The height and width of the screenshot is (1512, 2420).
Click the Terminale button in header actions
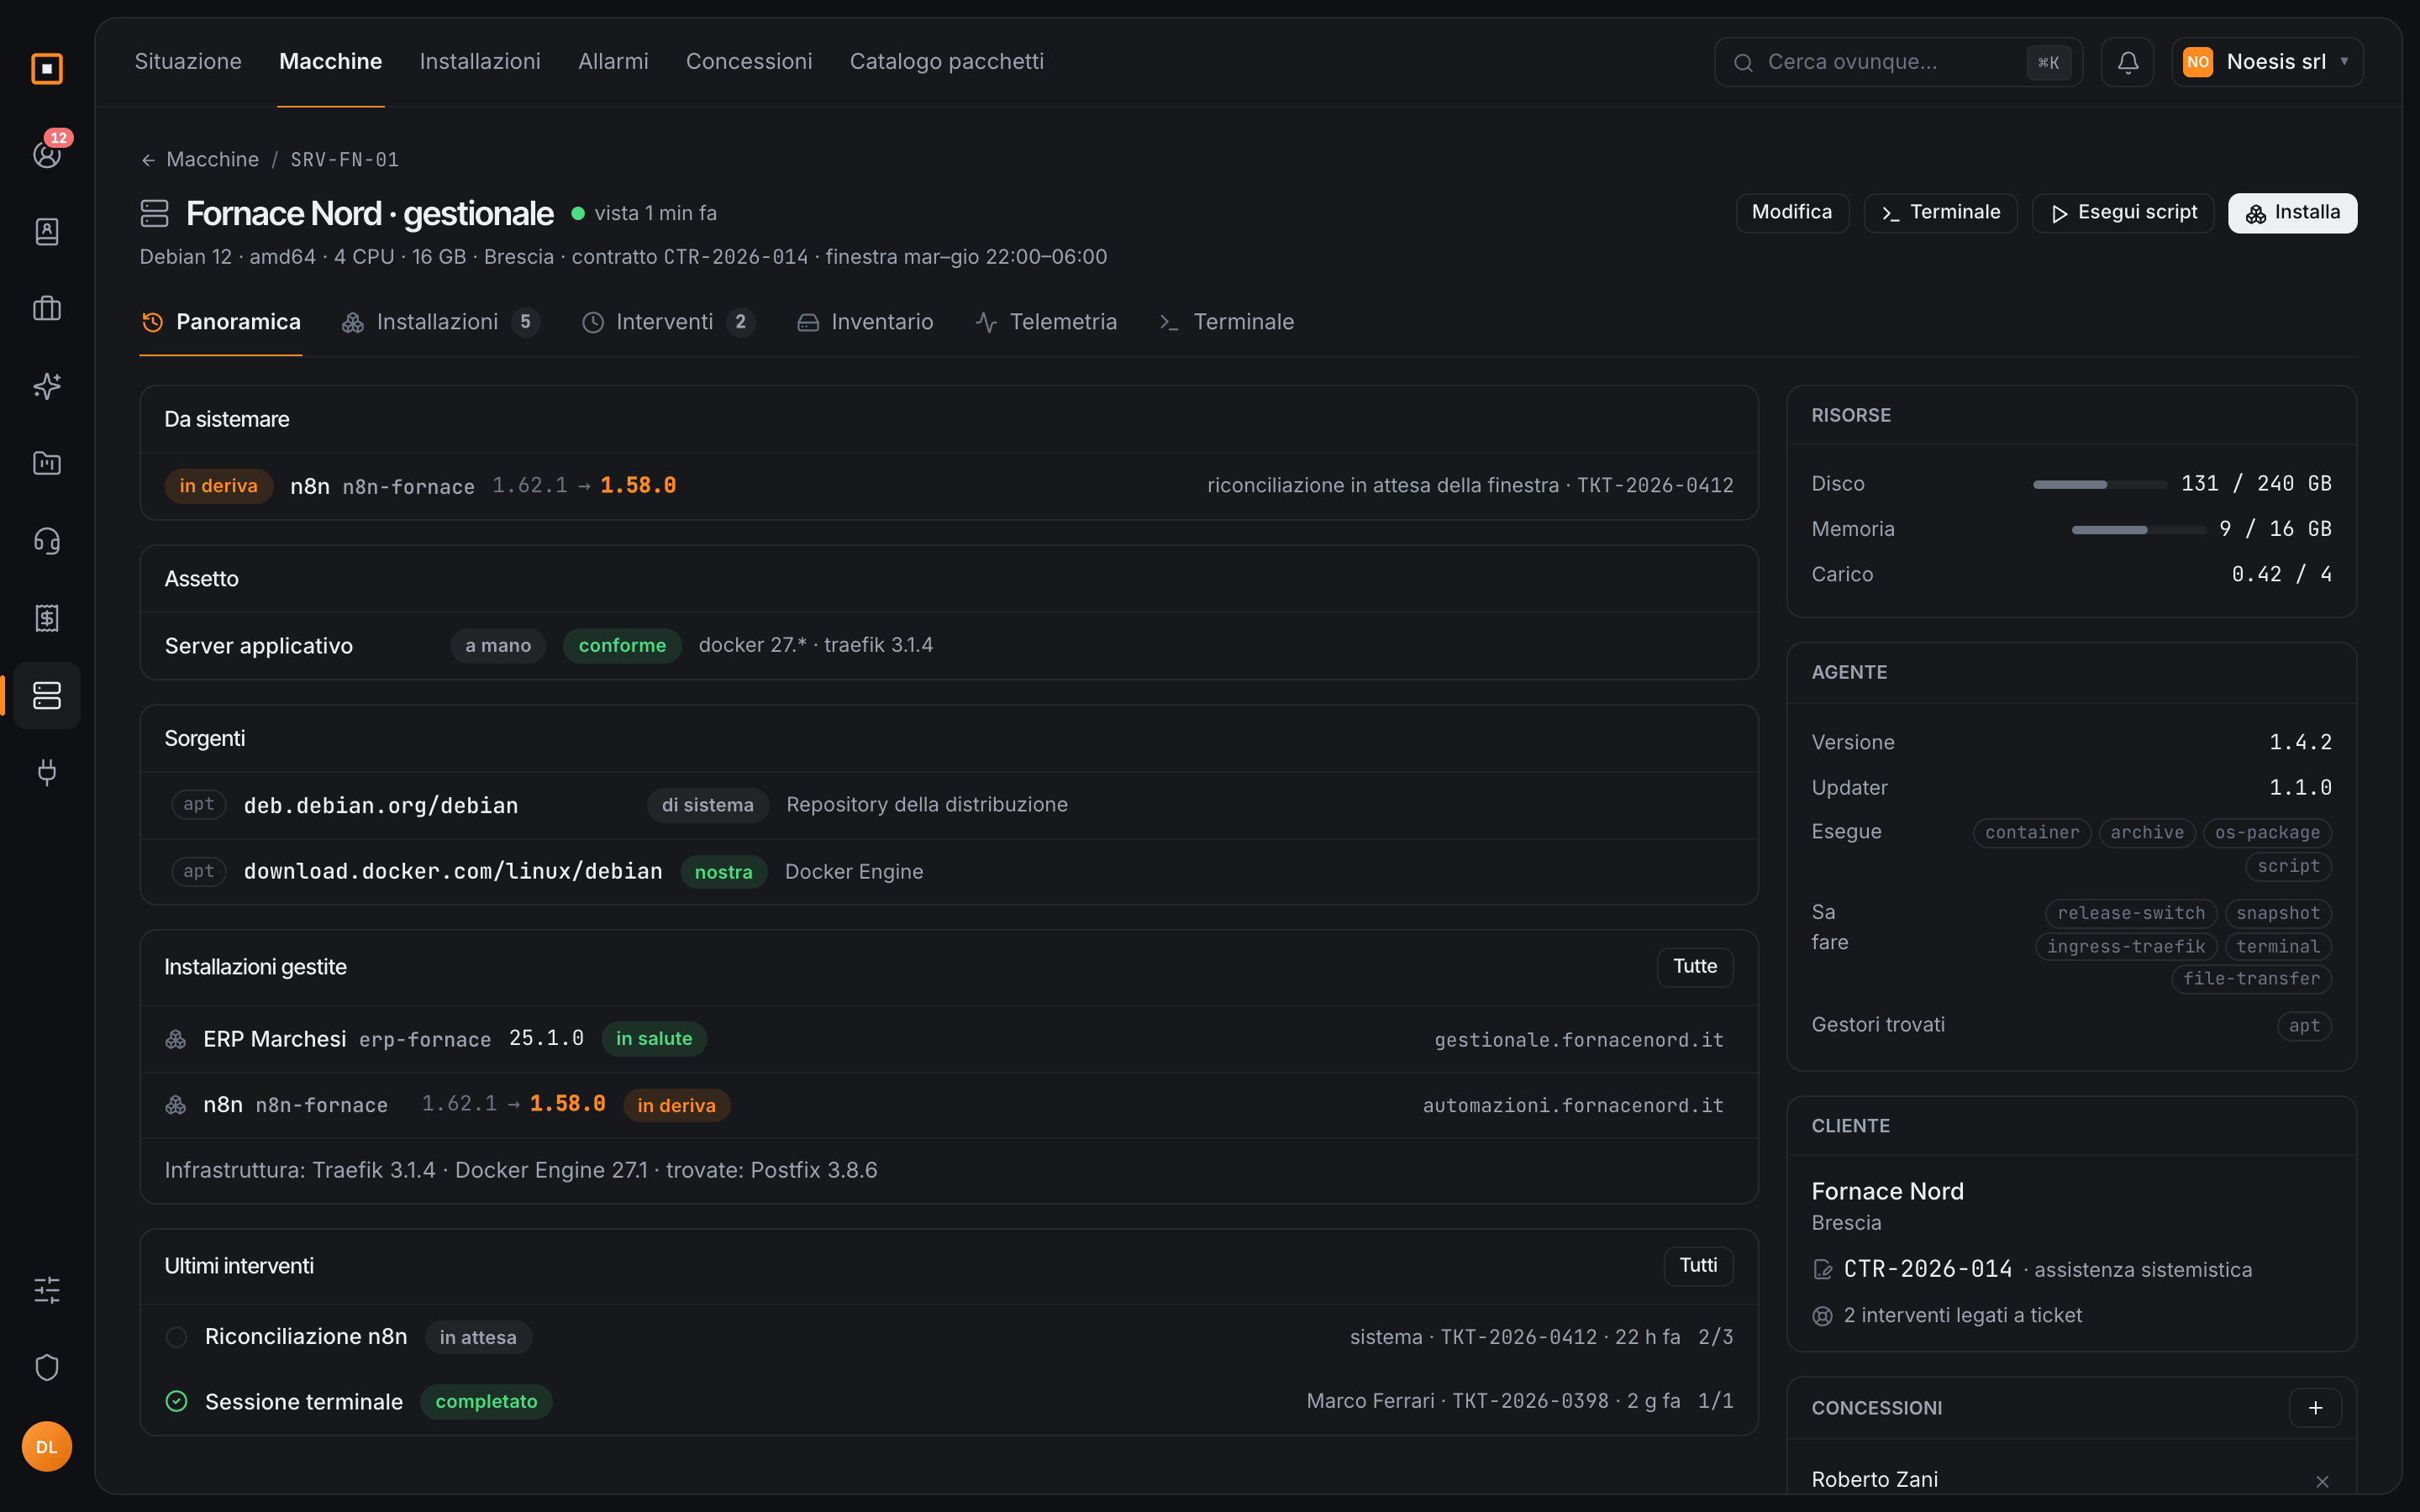click(1940, 212)
